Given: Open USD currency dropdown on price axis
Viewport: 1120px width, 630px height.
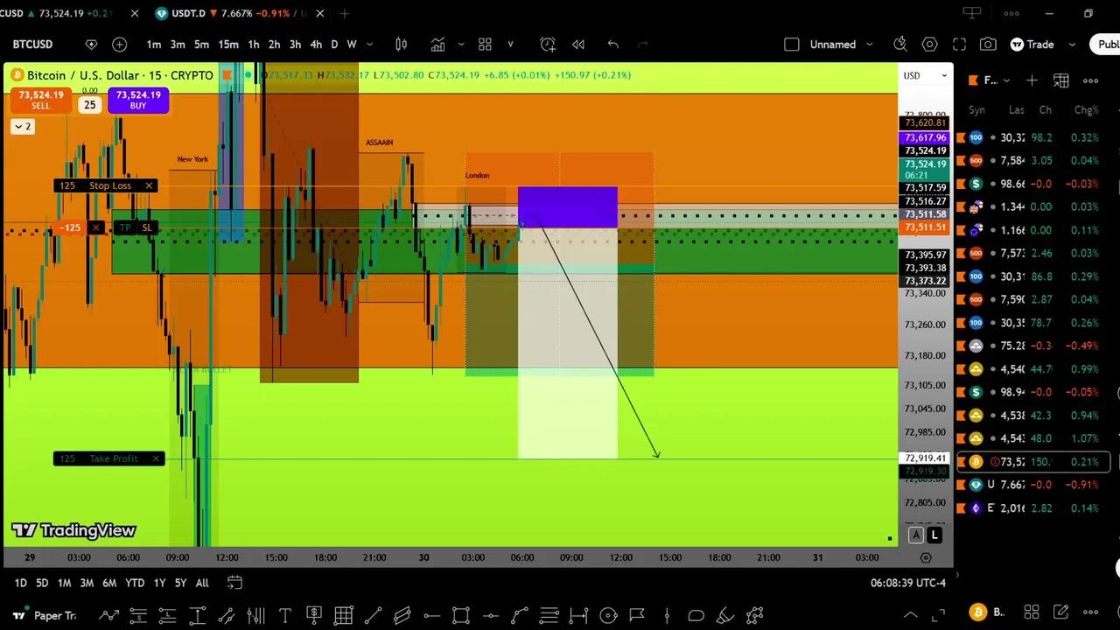Looking at the screenshot, I should [926, 75].
